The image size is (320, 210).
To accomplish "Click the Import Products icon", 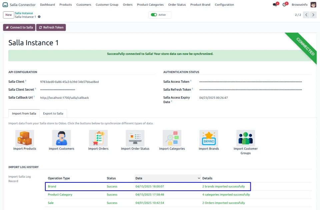I will (x=25, y=138).
